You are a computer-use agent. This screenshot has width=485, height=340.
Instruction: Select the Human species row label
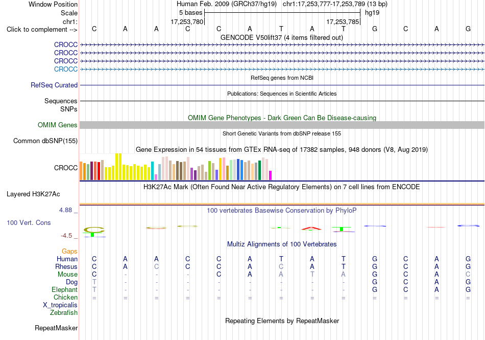pos(67,259)
